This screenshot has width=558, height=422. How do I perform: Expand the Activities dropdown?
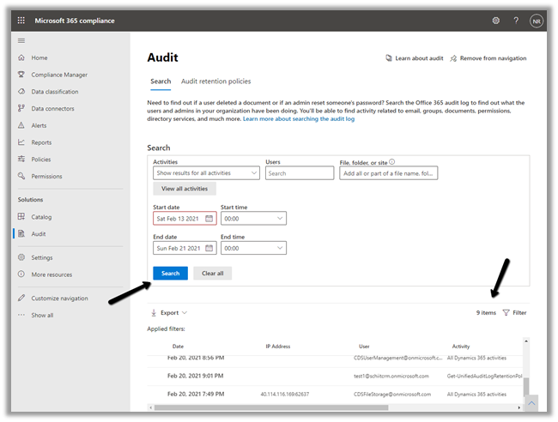206,173
